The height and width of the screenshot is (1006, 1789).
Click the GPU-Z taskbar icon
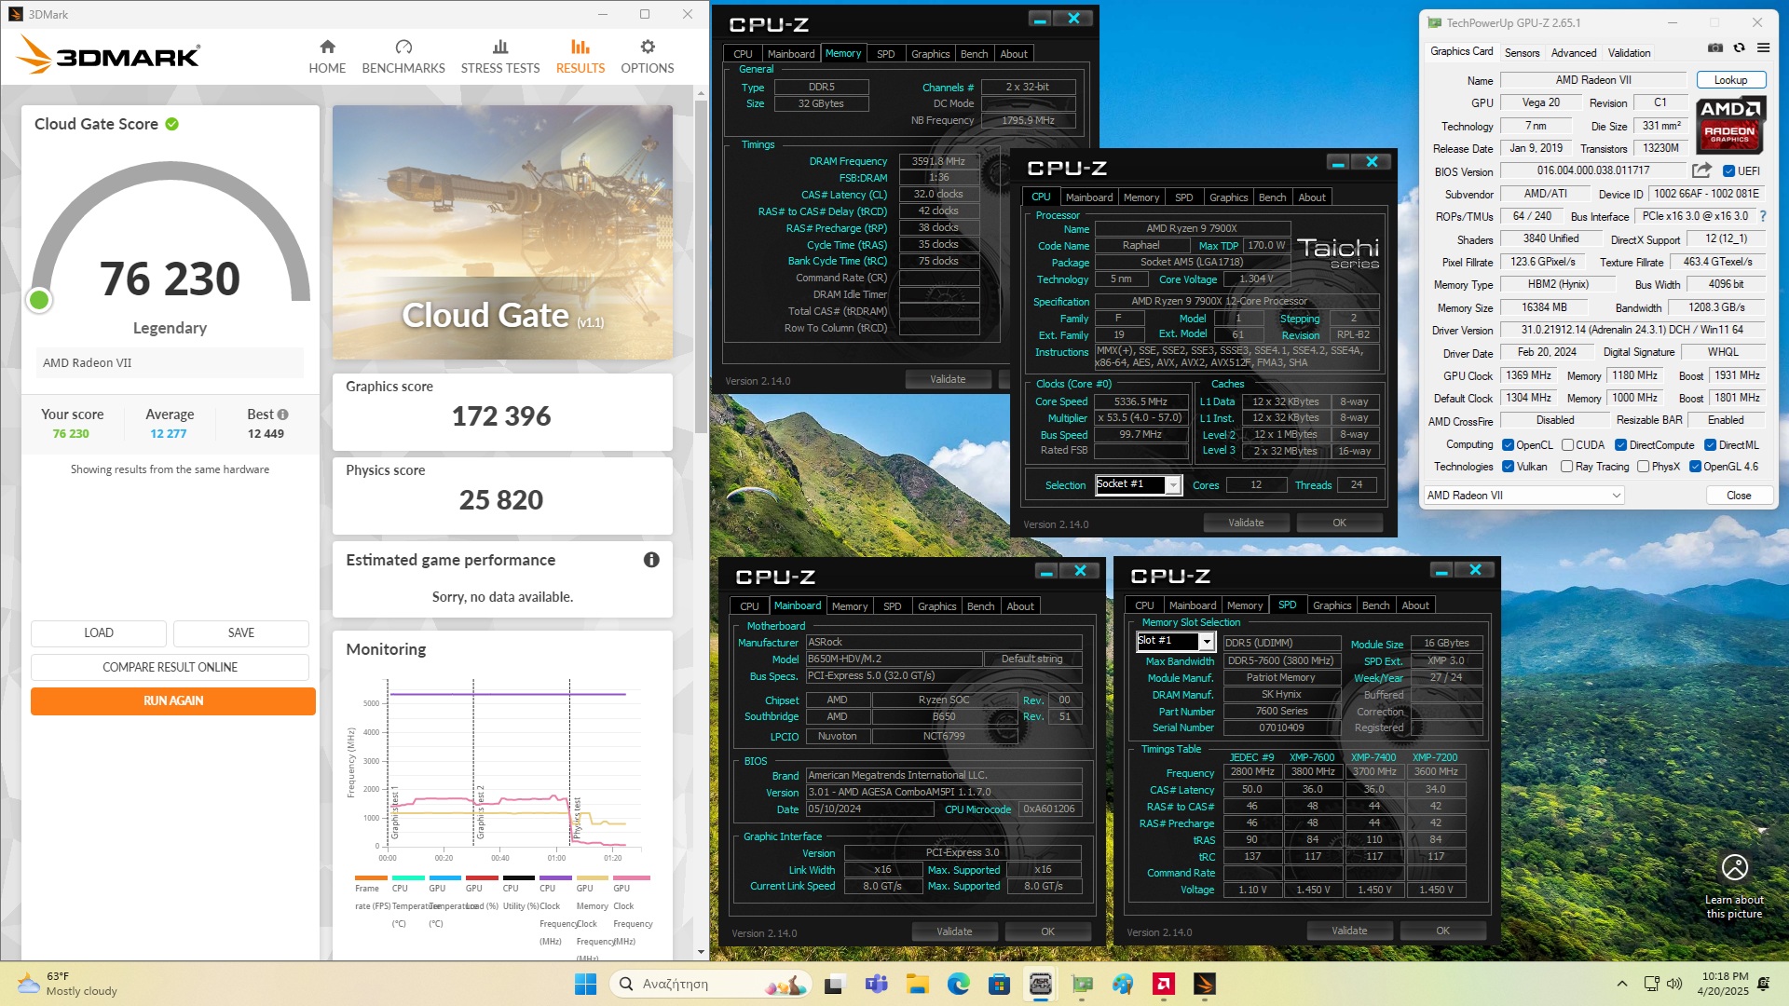pyautogui.click(x=1082, y=984)
